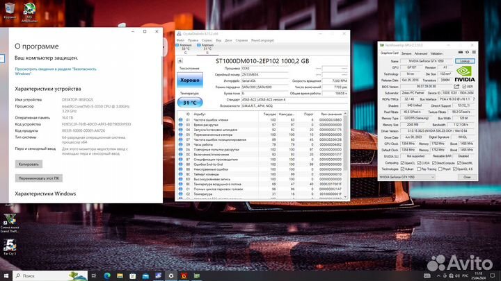Click Переименовать этот ПК button
The image size is (501, 281).
click(x=39, y=178)
